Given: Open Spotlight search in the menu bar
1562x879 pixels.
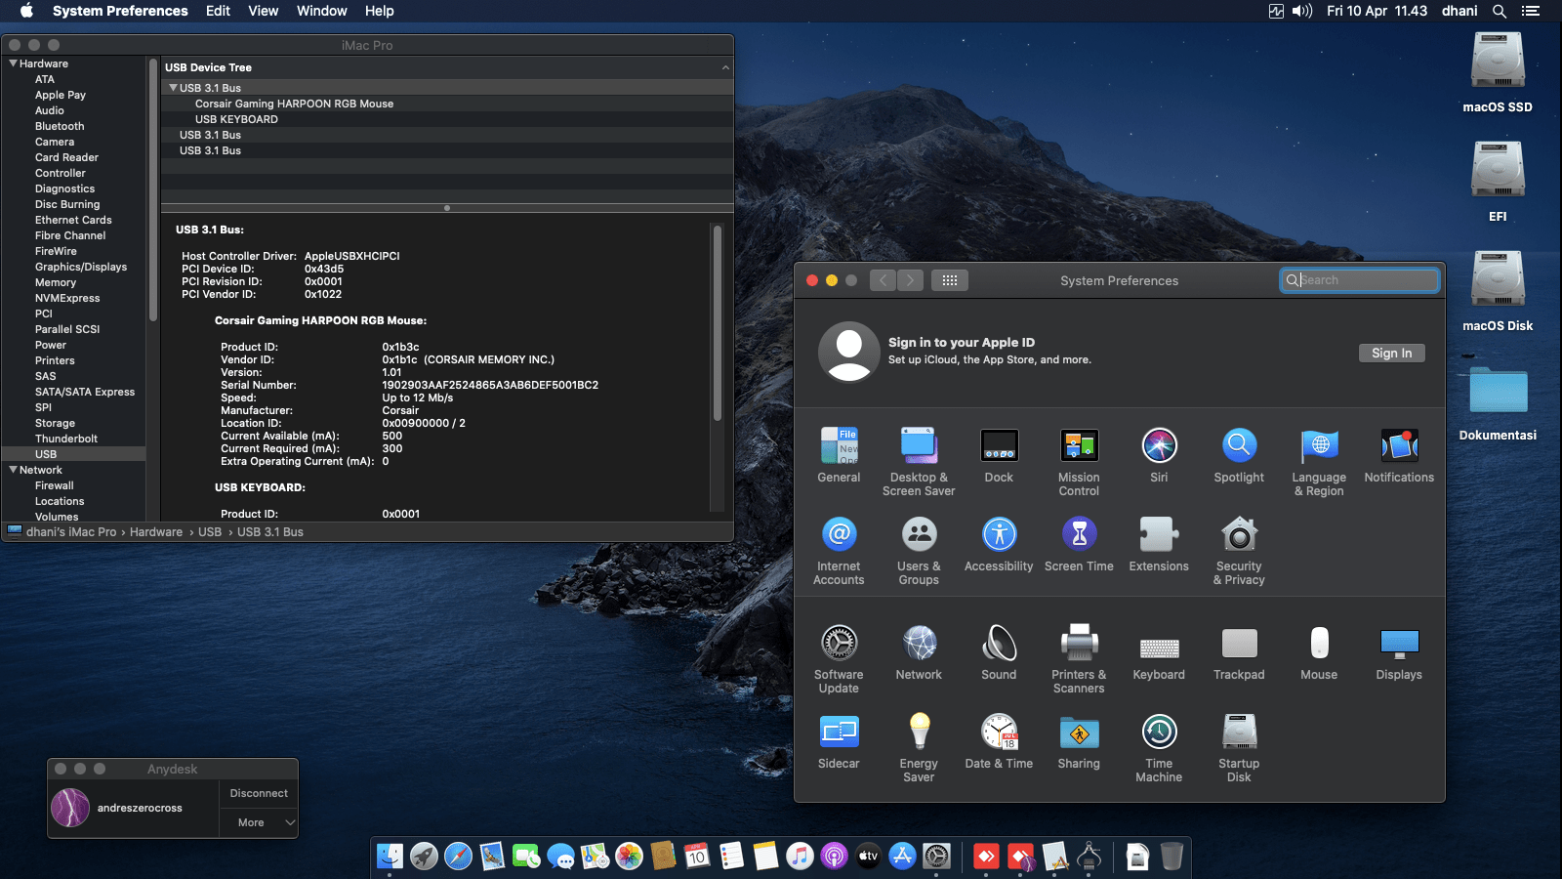Looking at the screenshot, I should click(x=1500, y=11).
